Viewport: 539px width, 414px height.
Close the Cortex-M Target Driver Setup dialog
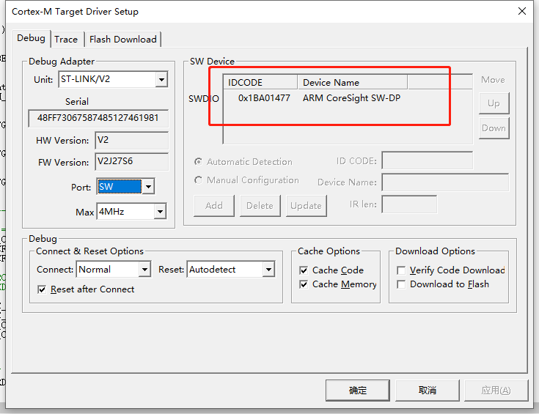pos(522,11)
